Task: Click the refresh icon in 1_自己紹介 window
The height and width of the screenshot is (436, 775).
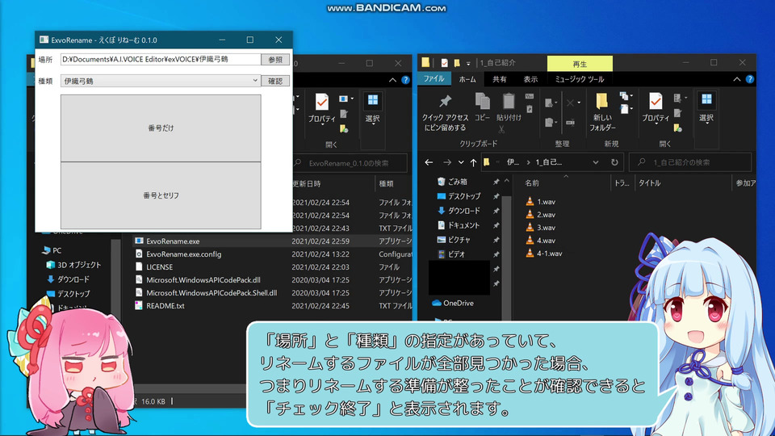Action: coord(614,162)
